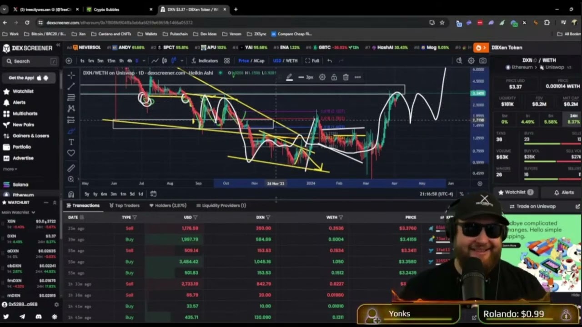Select the 24H stats period

point(573,119)
